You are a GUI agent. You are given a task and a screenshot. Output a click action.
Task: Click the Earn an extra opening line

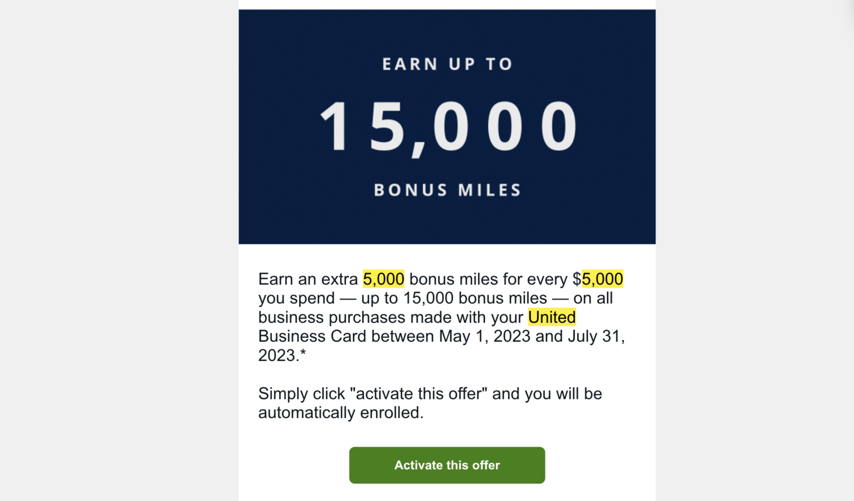[309, 279]
